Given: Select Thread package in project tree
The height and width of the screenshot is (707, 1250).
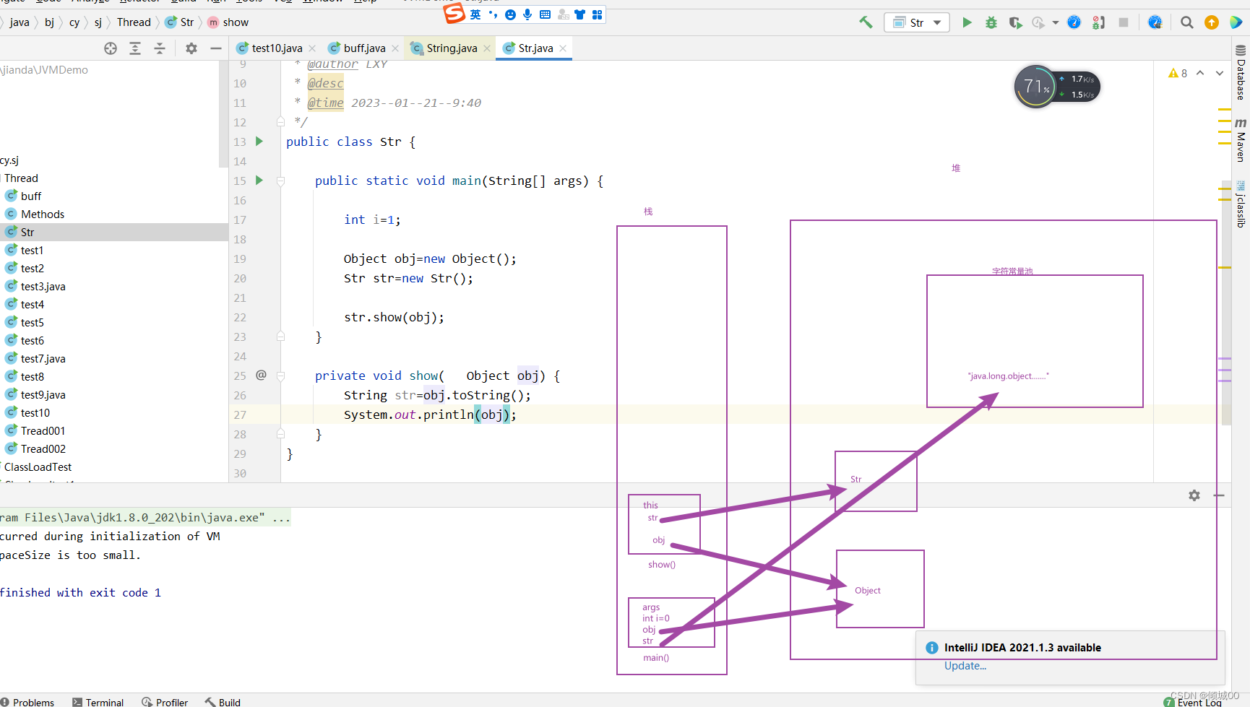Looking at the screenshot, I should pyautogui.click(x=21, y=178).
